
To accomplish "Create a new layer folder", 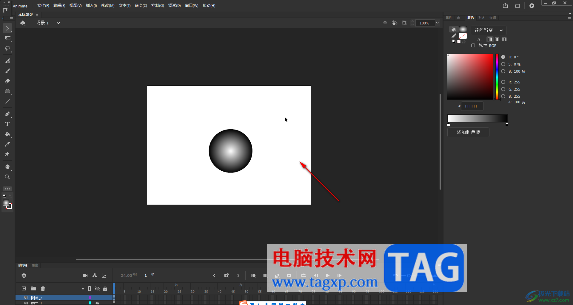I will pos(33,288).
